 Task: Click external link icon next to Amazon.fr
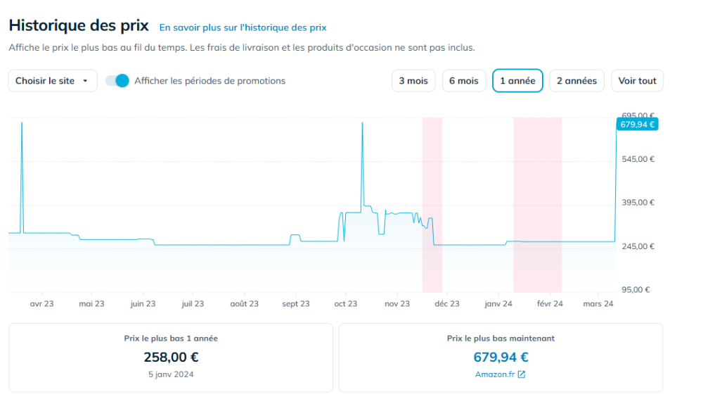tap(522, 374)
